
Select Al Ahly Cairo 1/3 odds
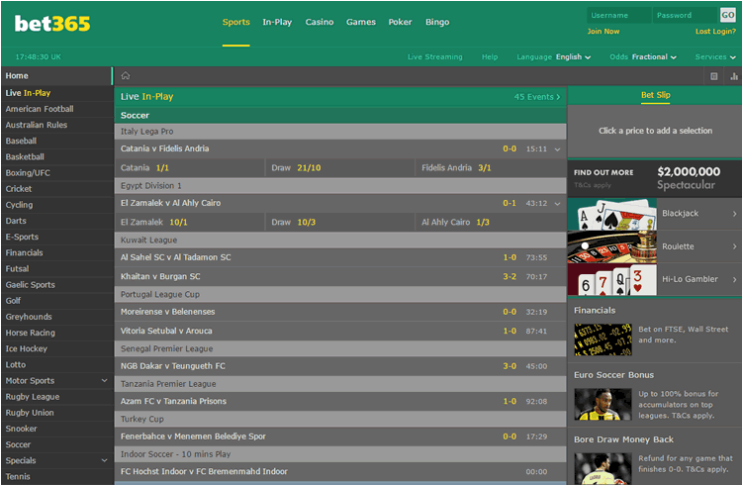coord(491,222)
